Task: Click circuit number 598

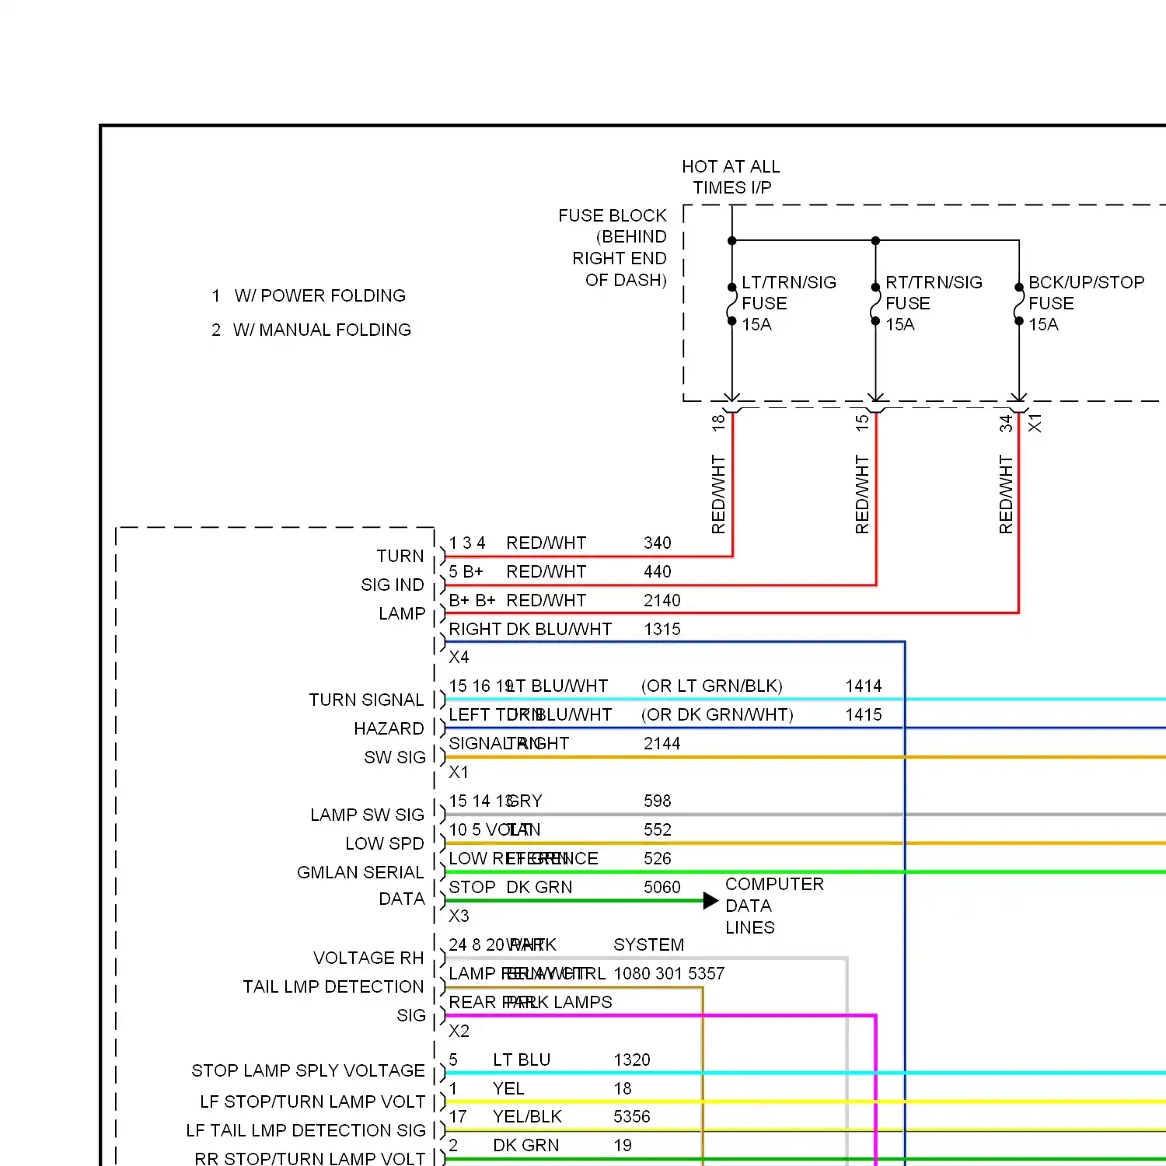Action: pyautogui.click(x=658, y=801)
